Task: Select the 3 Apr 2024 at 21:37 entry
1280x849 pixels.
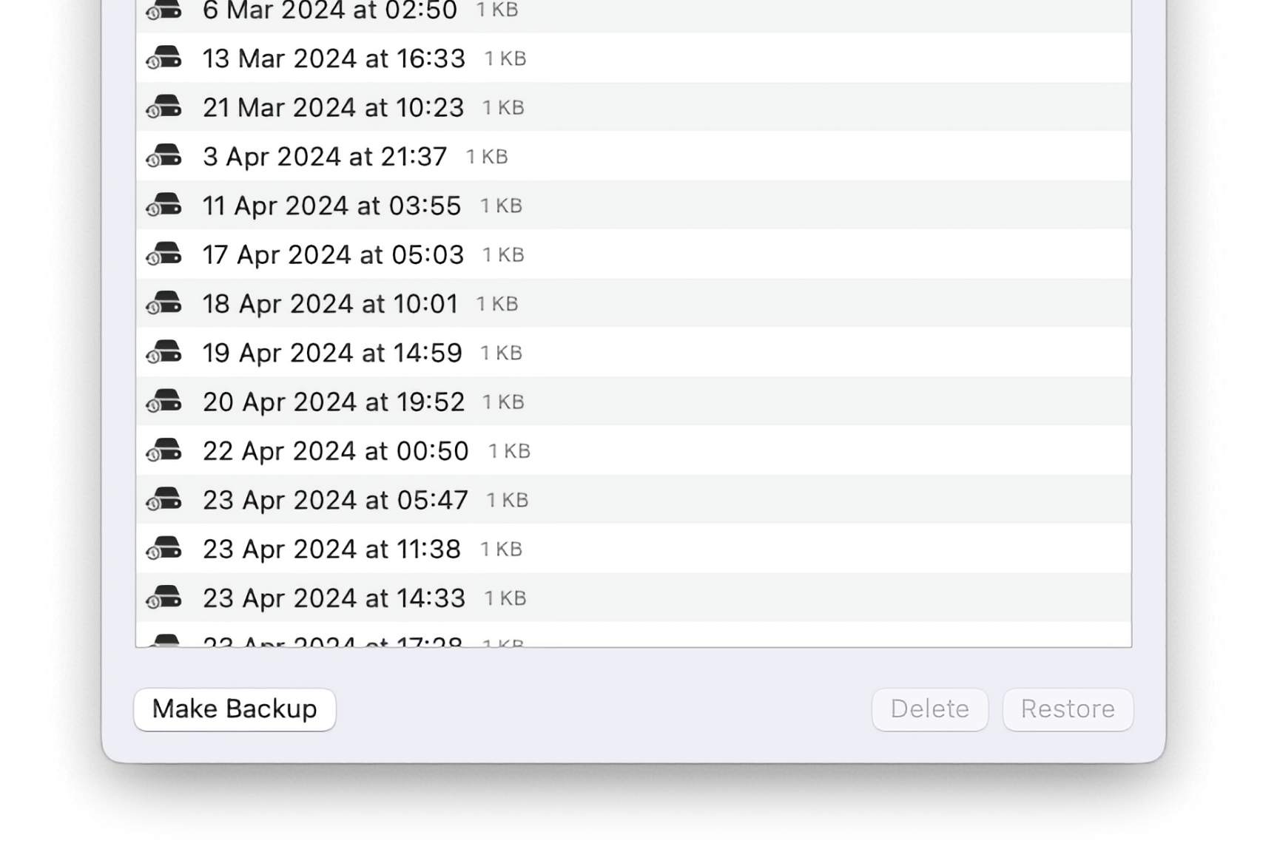Action: click(325, 156)
